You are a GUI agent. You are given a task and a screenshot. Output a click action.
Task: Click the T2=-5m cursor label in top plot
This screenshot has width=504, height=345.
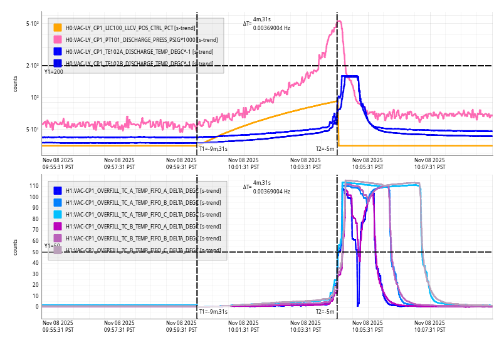(325, 149)
